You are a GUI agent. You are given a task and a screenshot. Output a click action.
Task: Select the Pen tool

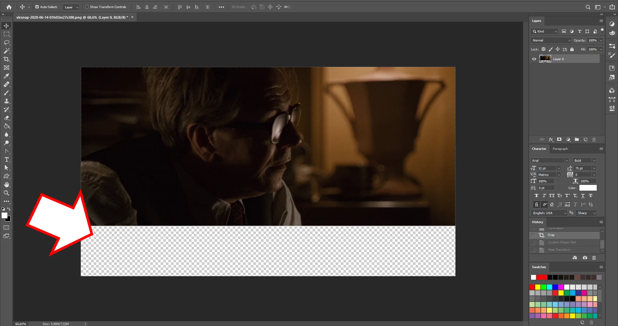click(x=6, y=151)
